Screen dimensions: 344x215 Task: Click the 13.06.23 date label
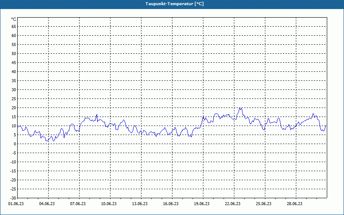(140, 204)
